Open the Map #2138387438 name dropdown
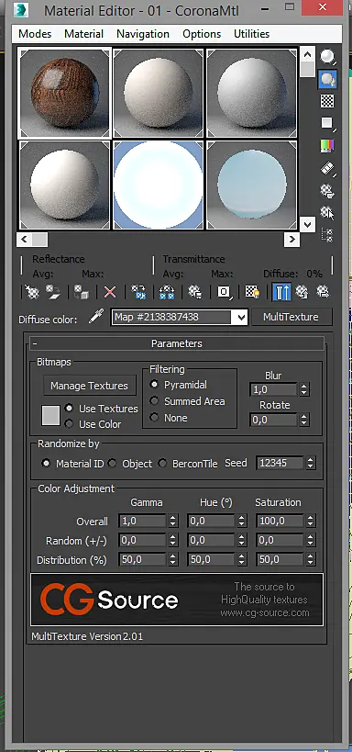Screen dimensions: 352x752 241,317
